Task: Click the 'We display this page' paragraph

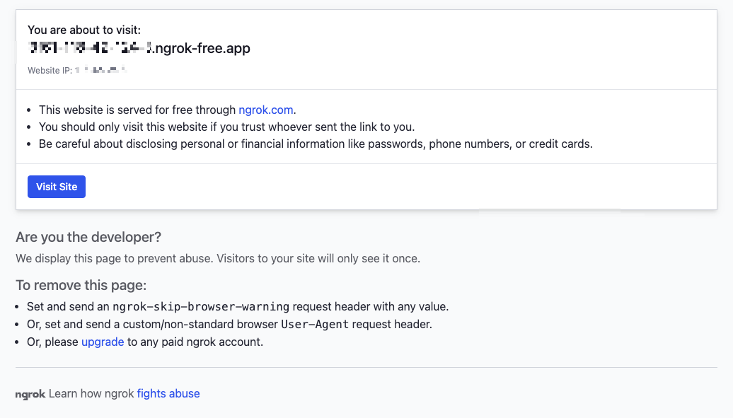Action: click(x=218, y=258)
